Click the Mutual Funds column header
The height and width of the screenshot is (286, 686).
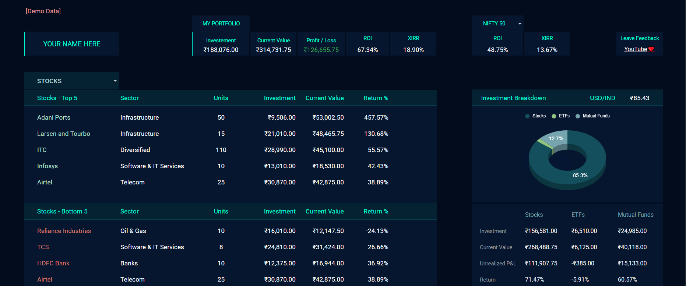coord(636,215)
